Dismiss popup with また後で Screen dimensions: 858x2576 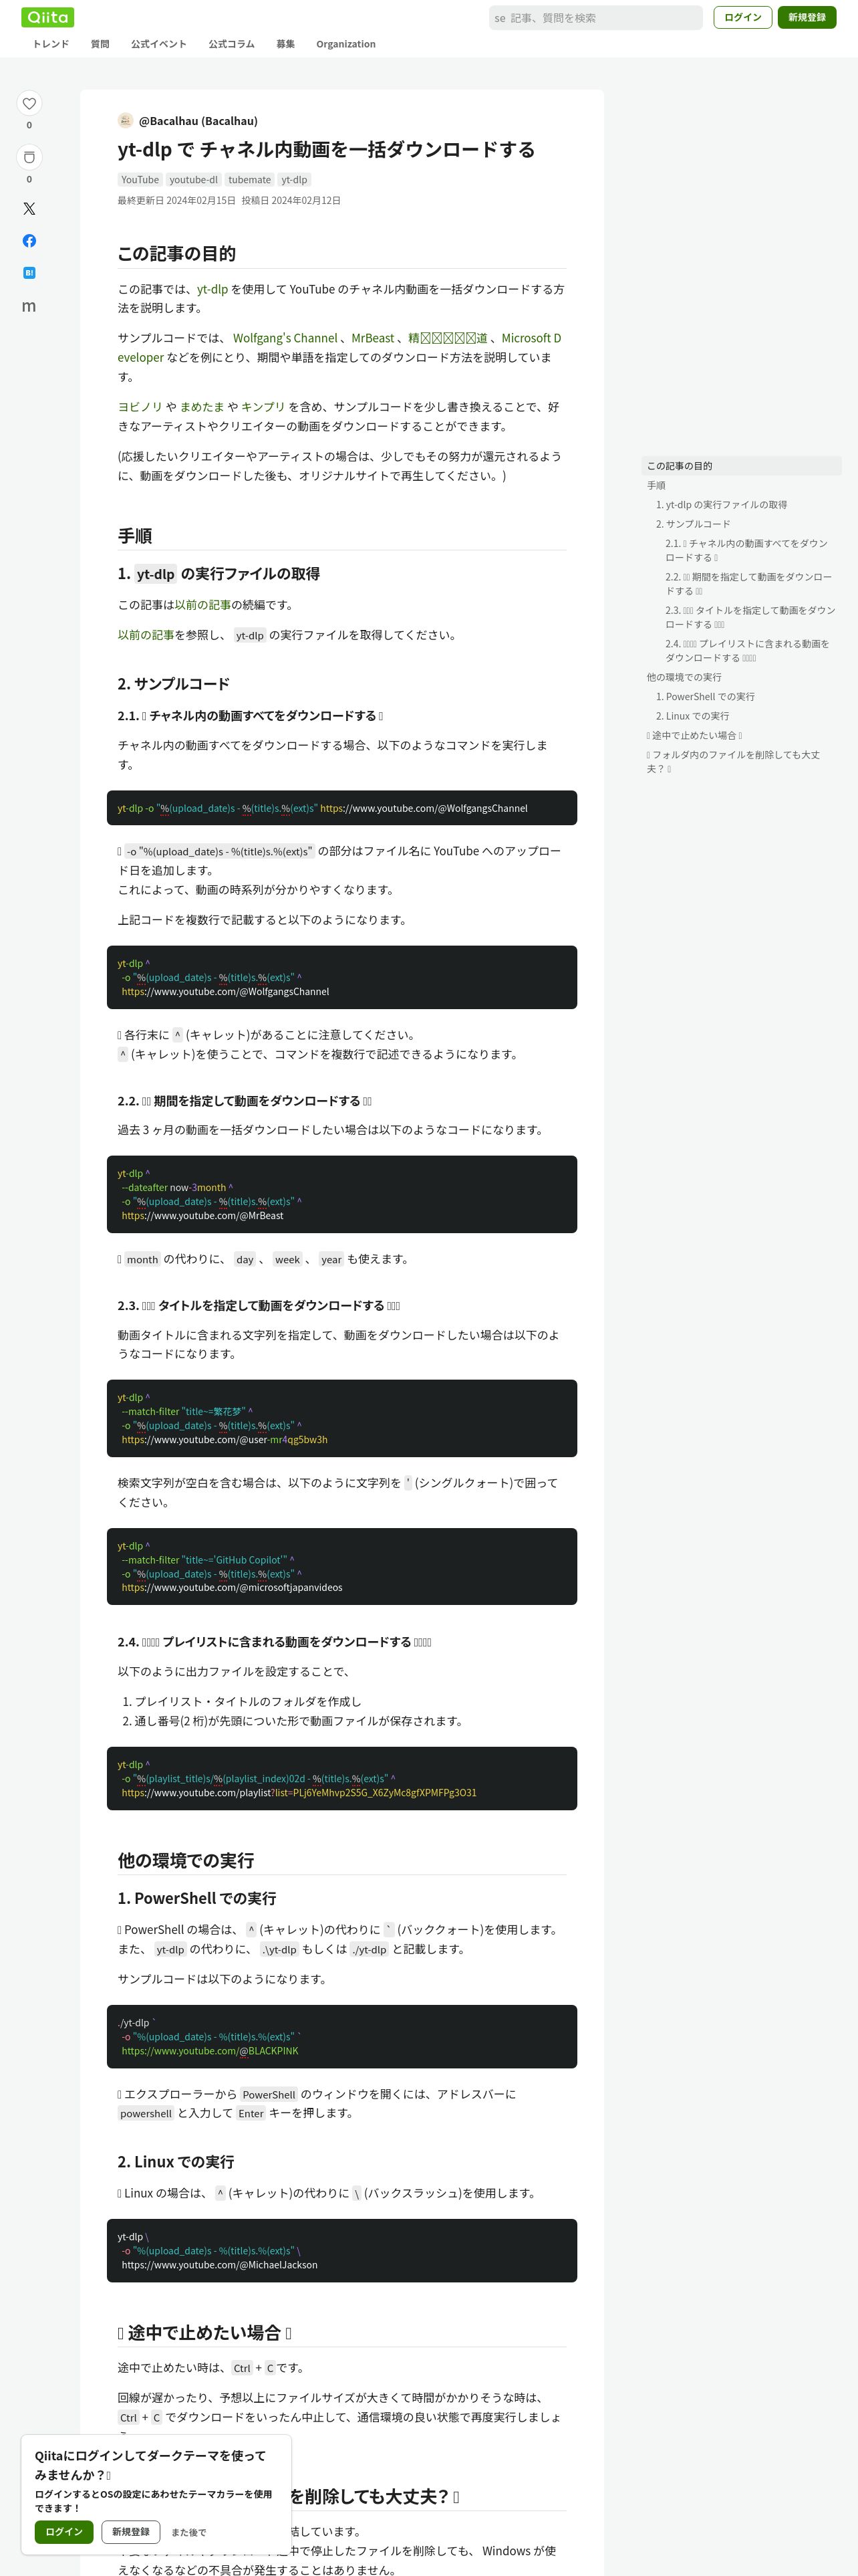[189, 2532]
